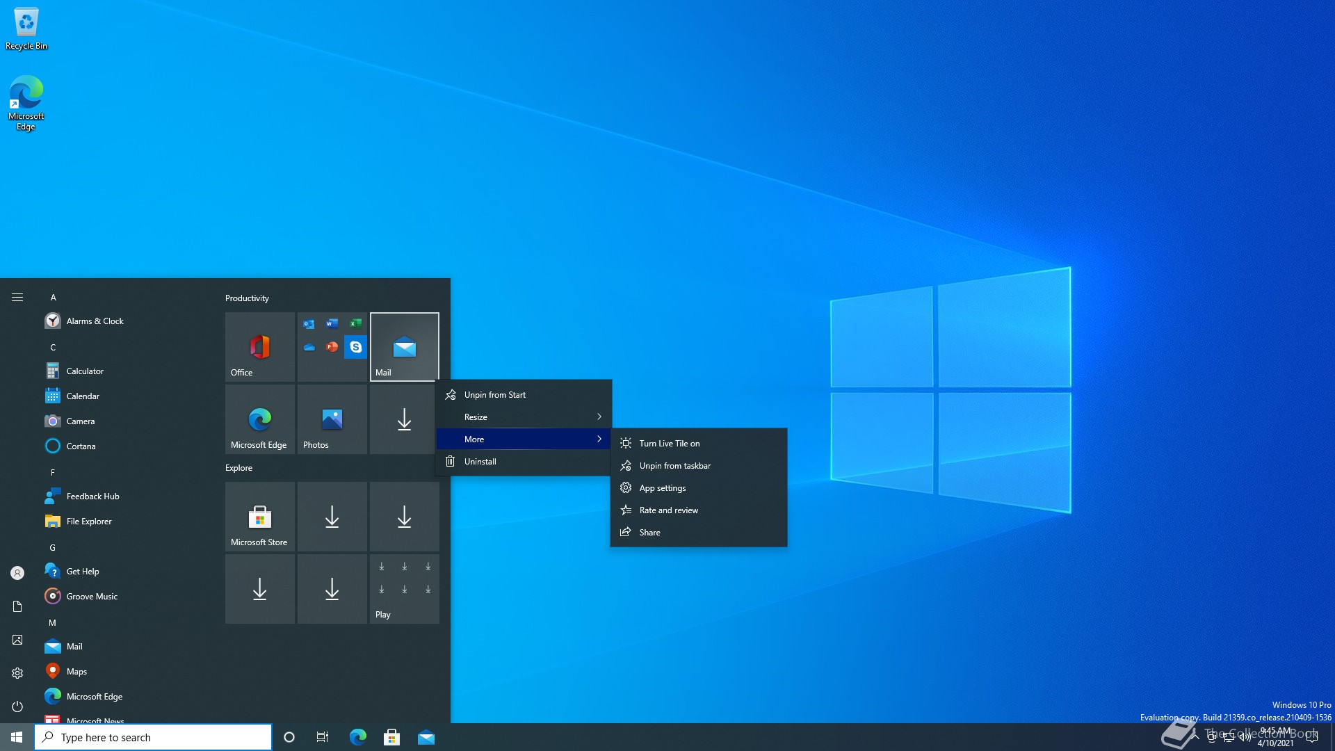Click the taskbar search box

[x=153, y=737]
